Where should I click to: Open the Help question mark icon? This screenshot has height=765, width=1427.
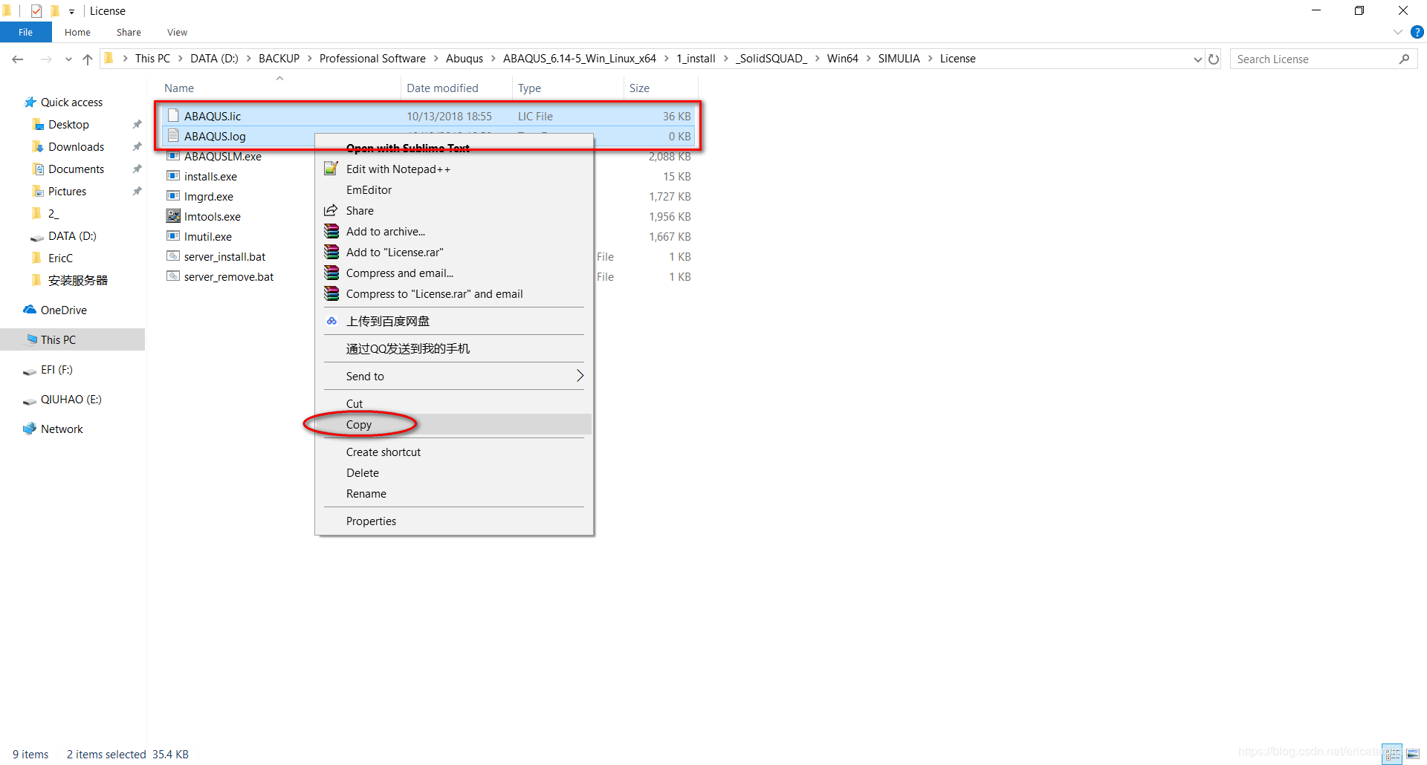click(1417, 32)
